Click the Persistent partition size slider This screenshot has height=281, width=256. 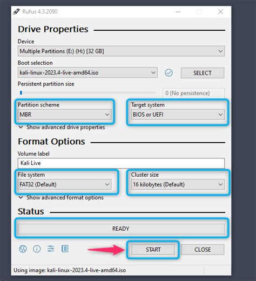click(87, 93)
